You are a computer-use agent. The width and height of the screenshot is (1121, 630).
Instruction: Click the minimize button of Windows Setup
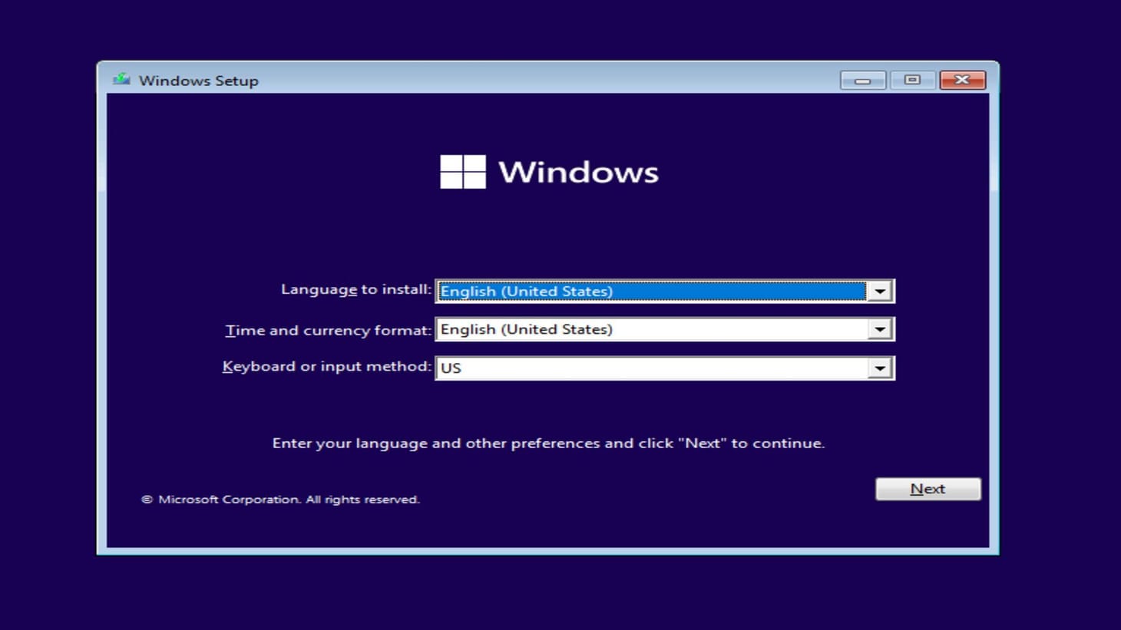[861, 80]
